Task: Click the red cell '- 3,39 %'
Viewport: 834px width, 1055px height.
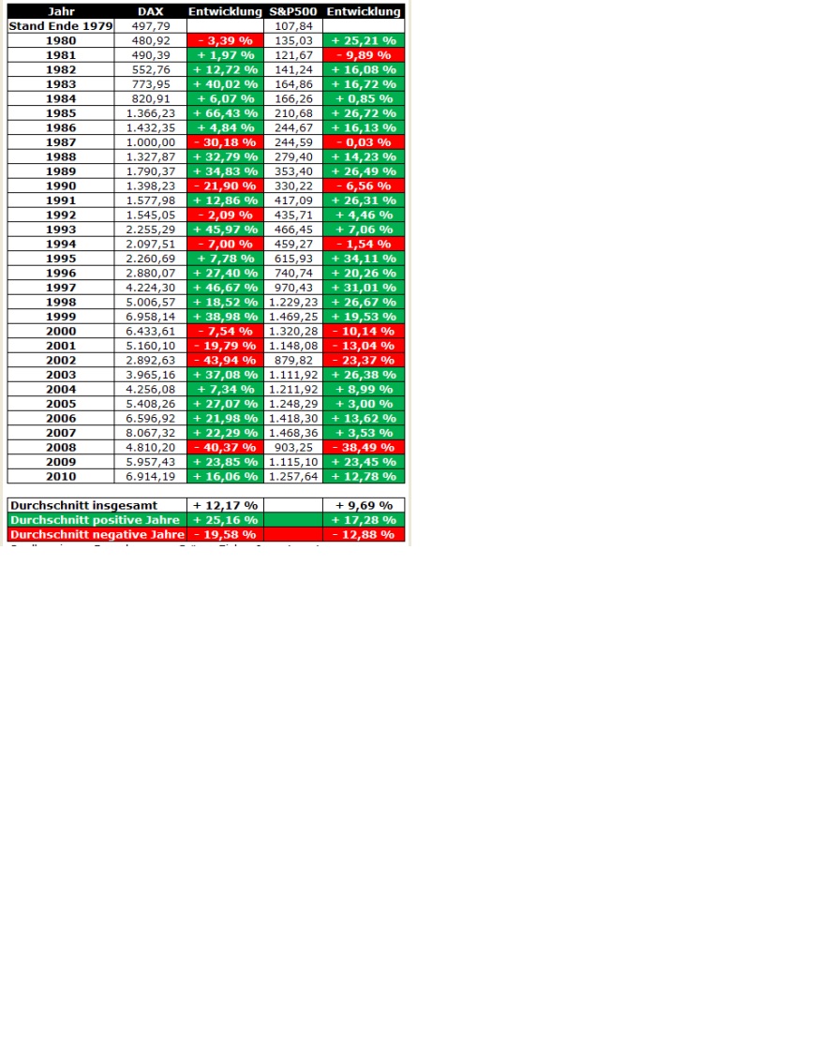Action: [x=226, y=40]
